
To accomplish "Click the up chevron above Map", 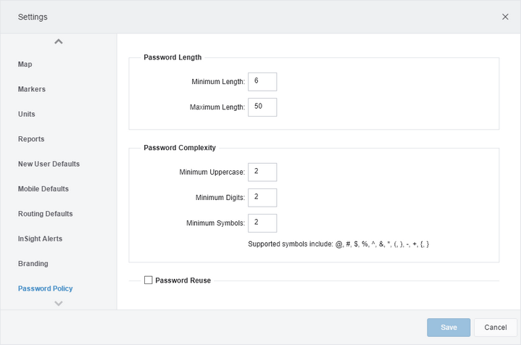I will [x=59, y=41].
